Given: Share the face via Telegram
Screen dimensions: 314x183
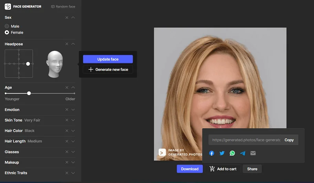Looking at the screenshot, I should point(243,153).
